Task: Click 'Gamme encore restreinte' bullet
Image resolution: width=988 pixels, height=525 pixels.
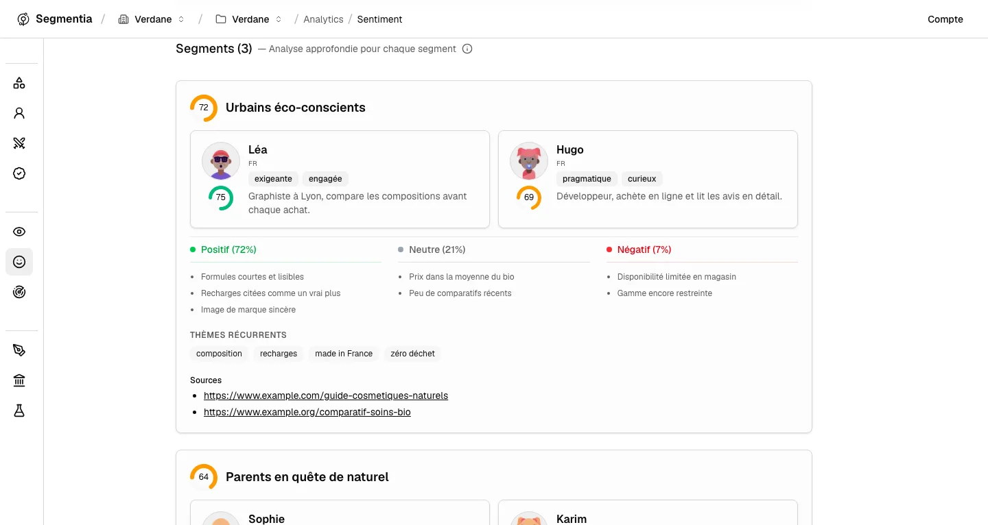Action: tap(665, 293)
